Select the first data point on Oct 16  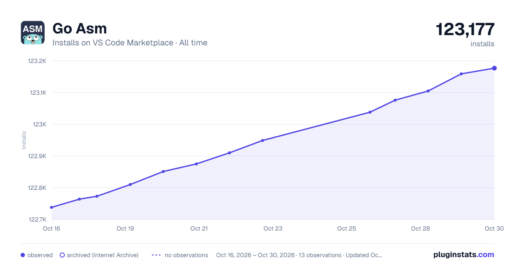click(x=51, y=207)
